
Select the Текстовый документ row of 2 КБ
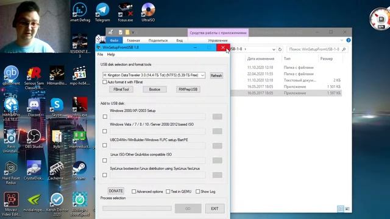(286, 80)
